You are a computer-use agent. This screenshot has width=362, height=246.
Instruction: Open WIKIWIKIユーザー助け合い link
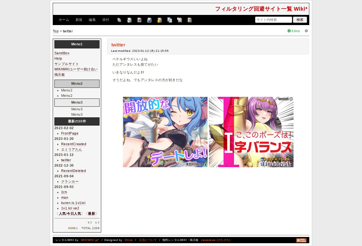[x=76, y=69]
